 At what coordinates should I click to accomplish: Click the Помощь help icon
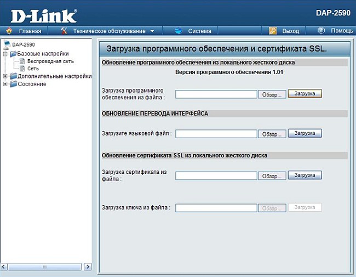point(321,31)
